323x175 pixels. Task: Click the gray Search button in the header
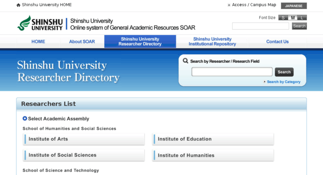point(299,26)
